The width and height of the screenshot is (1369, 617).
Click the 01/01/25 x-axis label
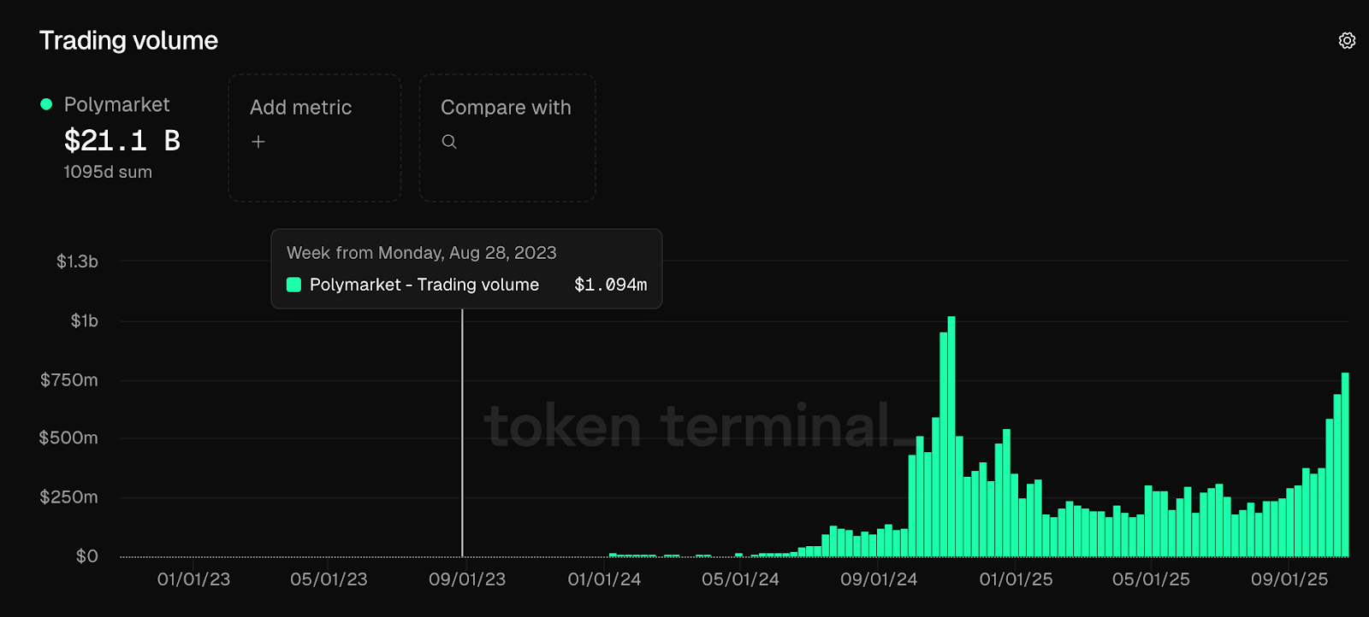tap(1016, 579)
